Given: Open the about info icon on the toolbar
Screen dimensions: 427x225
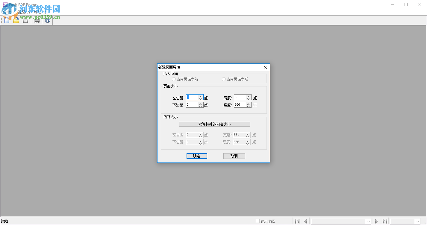Looking at the screenshot, I should click(47, 20).
